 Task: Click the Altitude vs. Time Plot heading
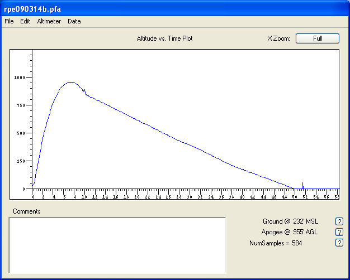tap(164, 38)
